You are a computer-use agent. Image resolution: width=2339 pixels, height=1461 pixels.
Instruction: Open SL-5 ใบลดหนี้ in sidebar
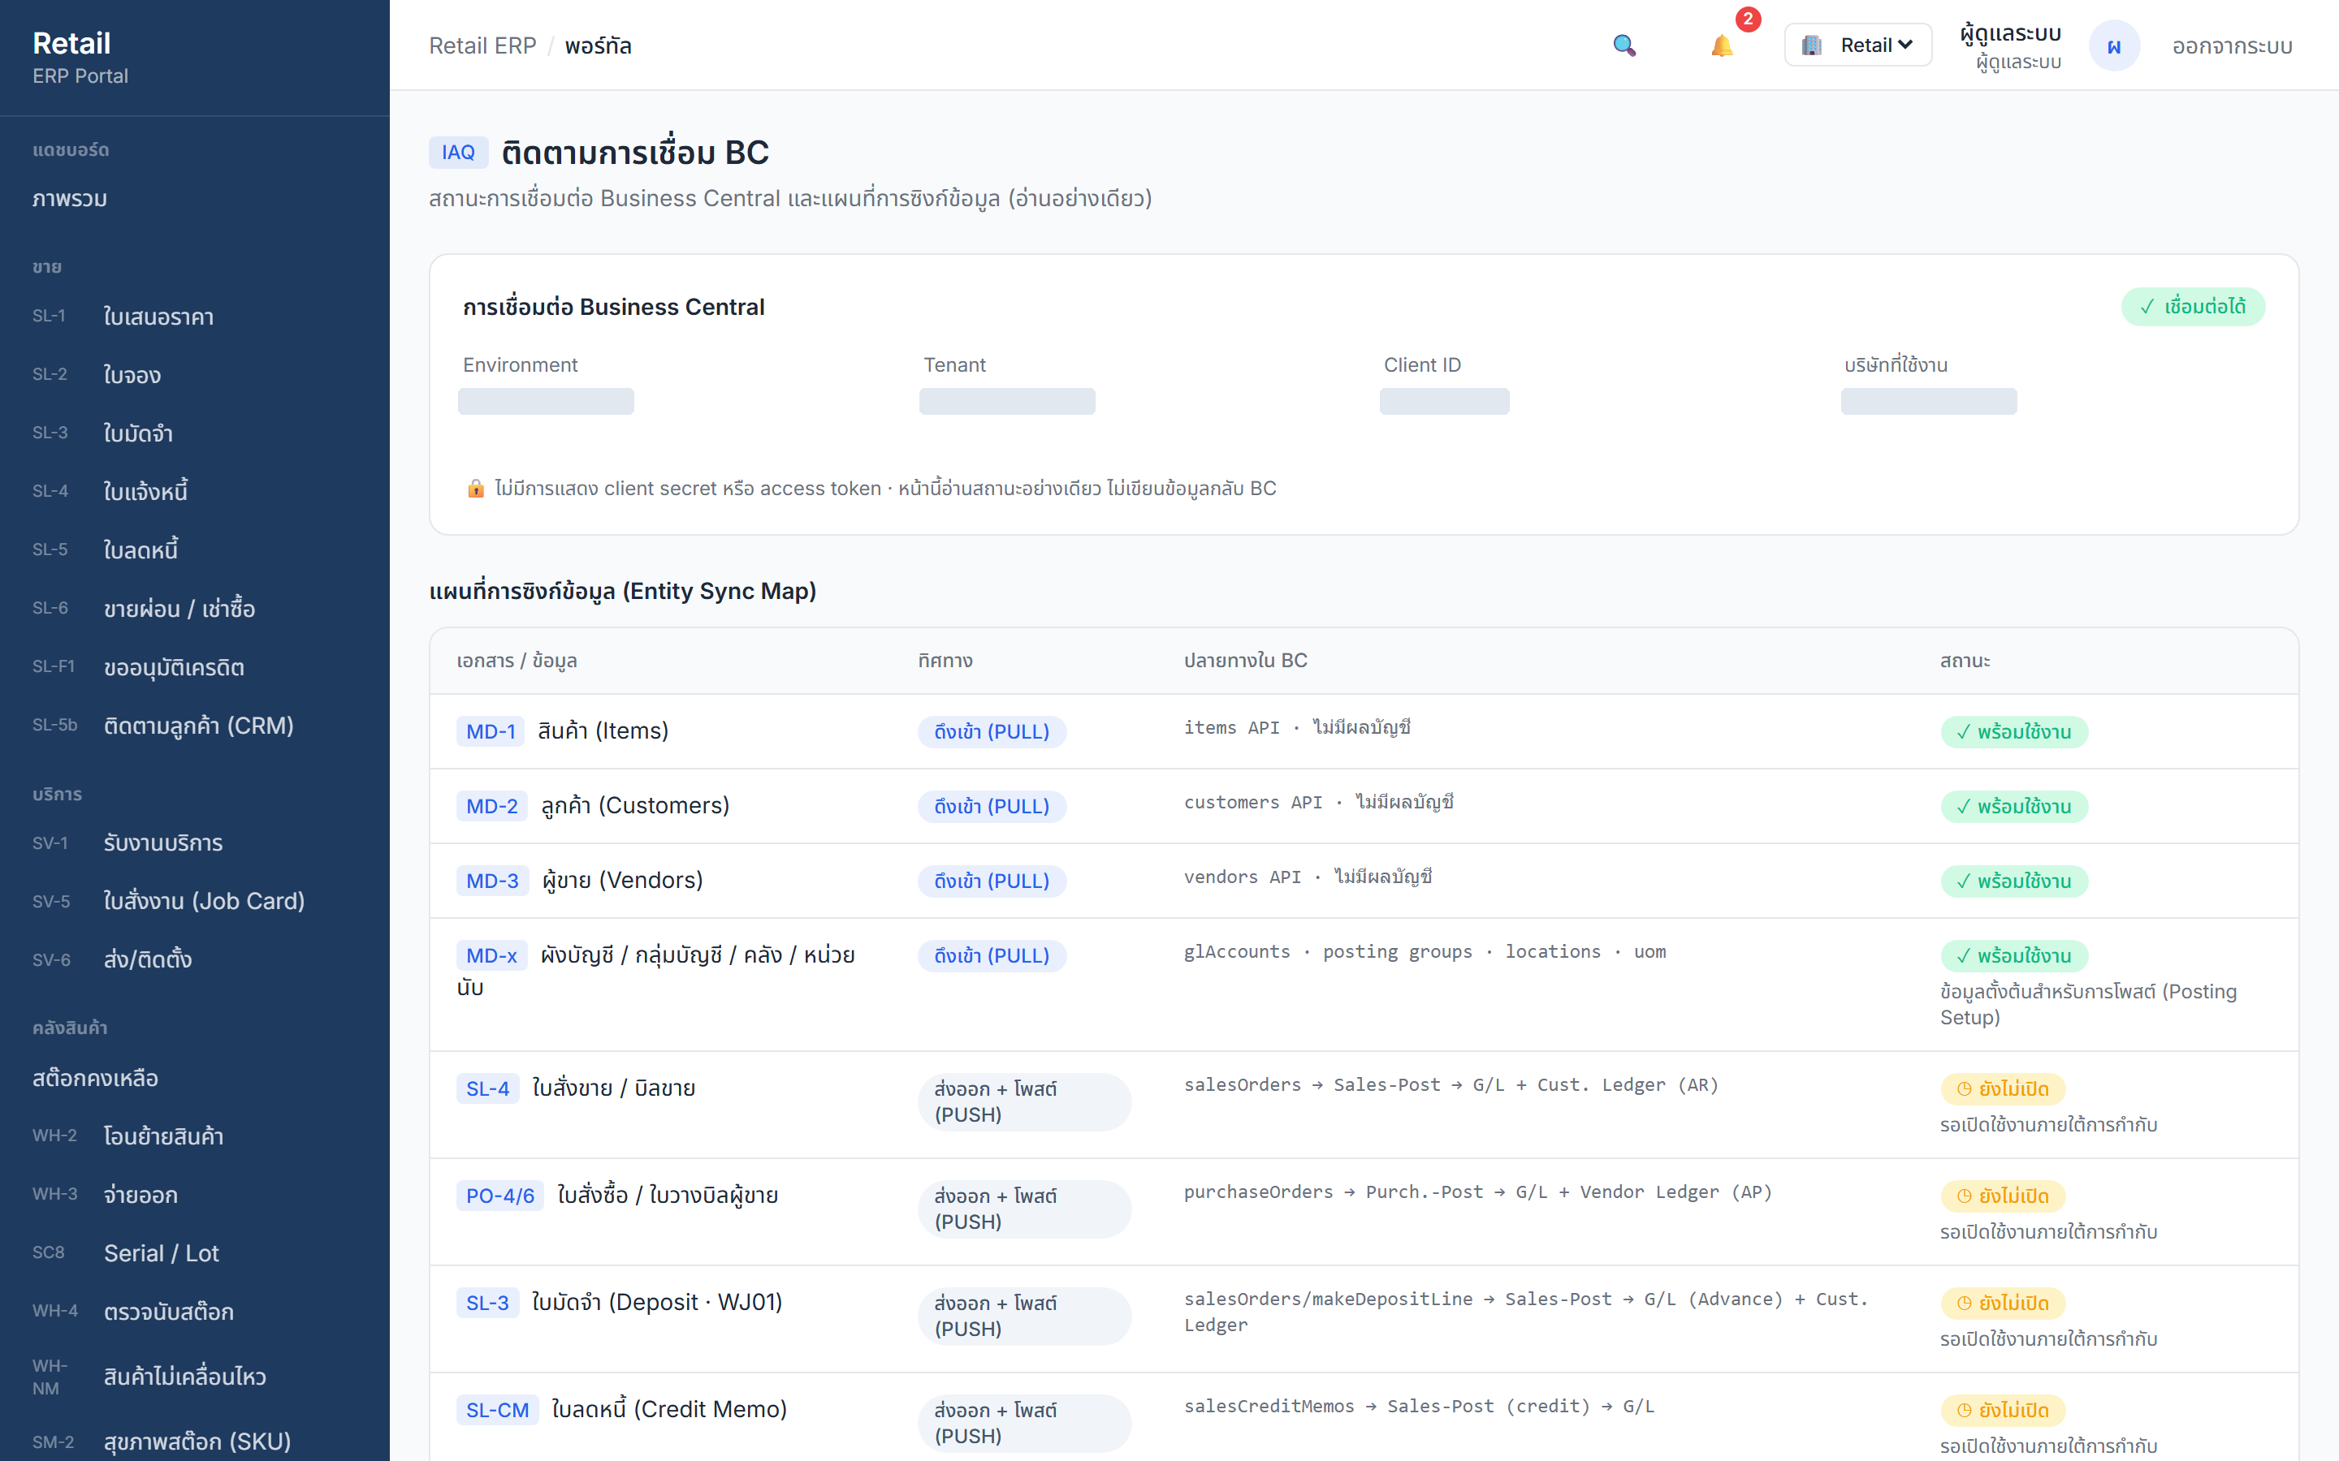[x=194, y=549]
